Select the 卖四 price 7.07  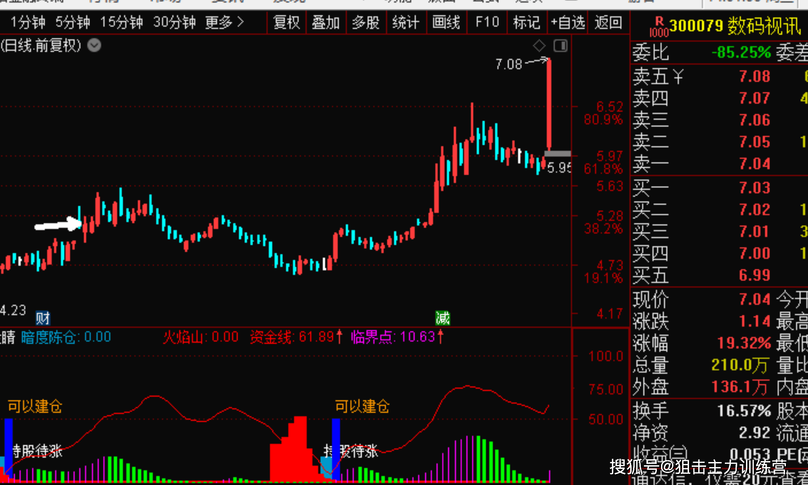pyautogui.click(x=754, y=98)
